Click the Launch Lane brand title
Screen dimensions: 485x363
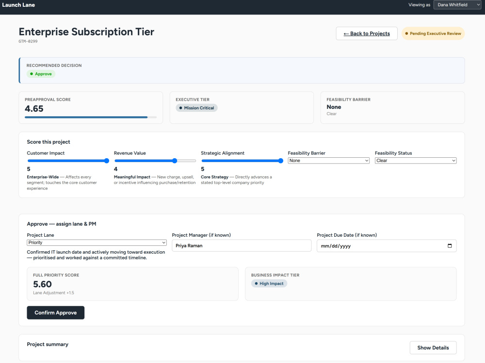[x=18, y=5]
